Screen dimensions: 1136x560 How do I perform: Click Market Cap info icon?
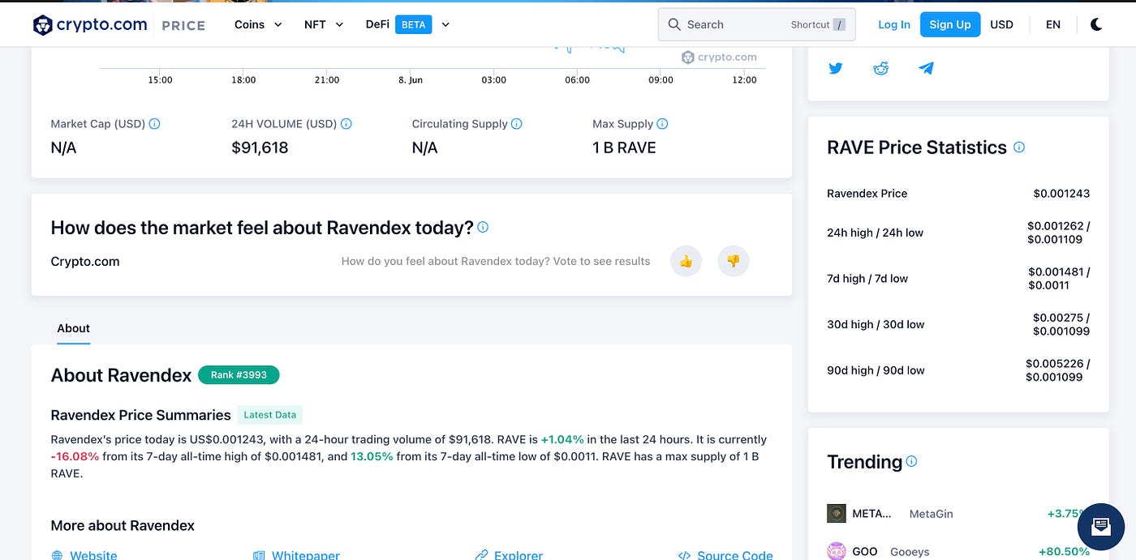154,124
